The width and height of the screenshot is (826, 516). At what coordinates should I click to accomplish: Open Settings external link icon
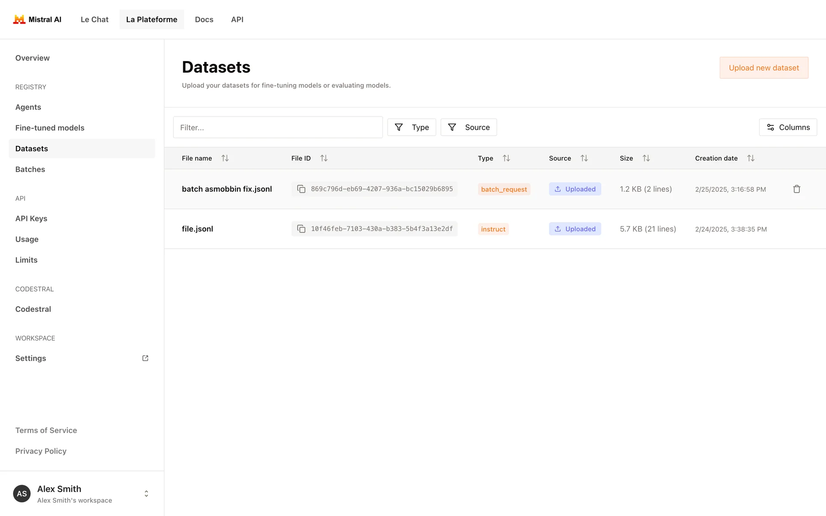point(145,358)
